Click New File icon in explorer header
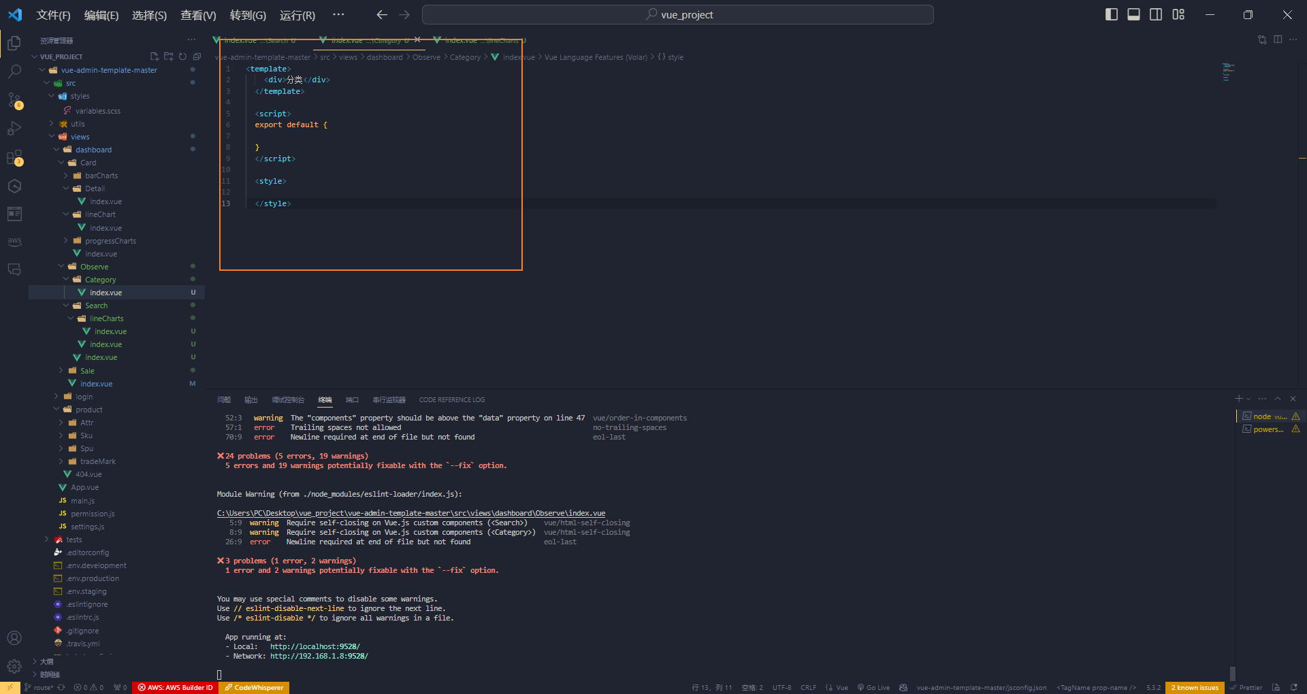 pyautogui.click(x=155, y=56)
